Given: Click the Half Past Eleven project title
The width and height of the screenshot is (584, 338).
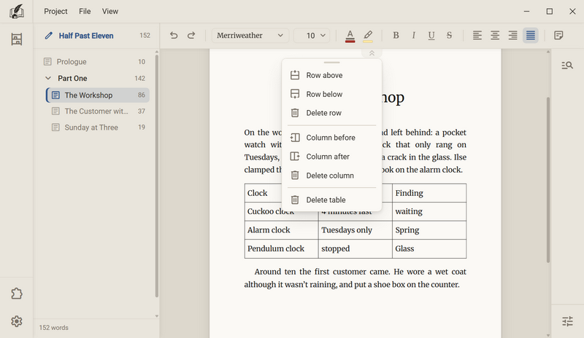Looking at the screenshot, I should (86, 36).
